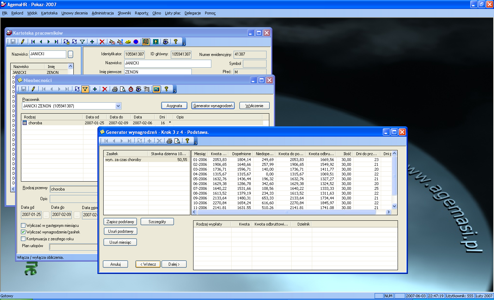
Task: Open the Raporty menu
Action: 141,13
